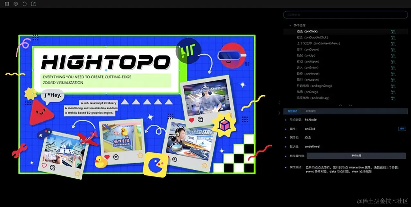This screenshot has height=207, width=411.
Task: Open function editor icon for onLeave row
Action: (x=393, y=80)
